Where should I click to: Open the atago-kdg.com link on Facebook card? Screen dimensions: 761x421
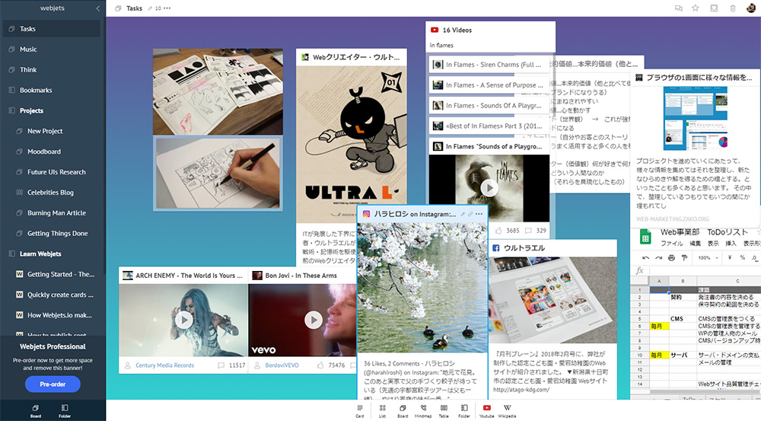click(x=522, y=390)
